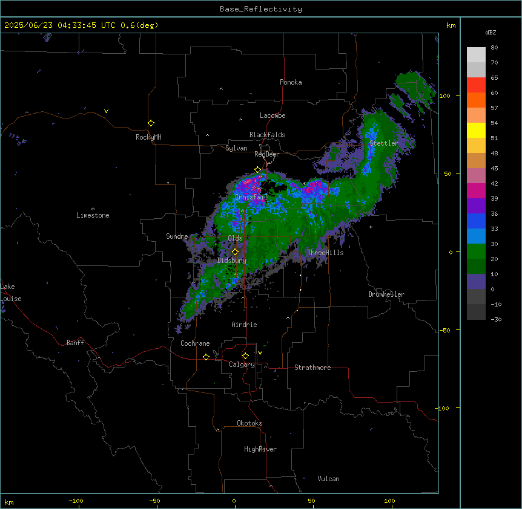522x509 pixels.
Task: Click the dBZ legend heading
Action: point(491,32)
